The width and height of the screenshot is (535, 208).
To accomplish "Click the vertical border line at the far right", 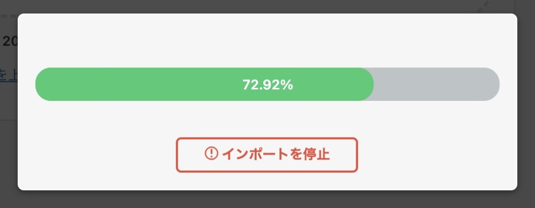I will 514,6.
